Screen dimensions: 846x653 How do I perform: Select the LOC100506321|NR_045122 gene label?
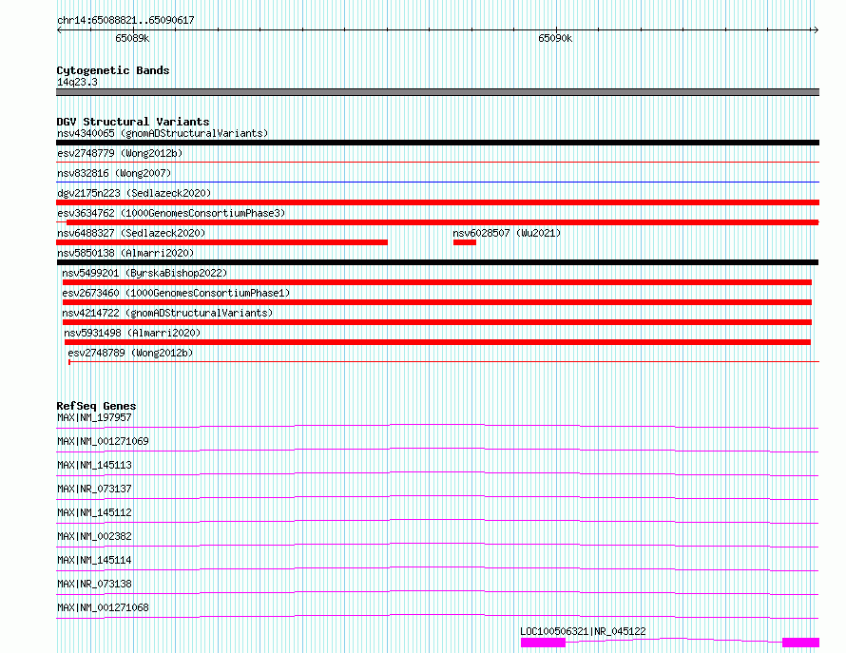[583, 631]
